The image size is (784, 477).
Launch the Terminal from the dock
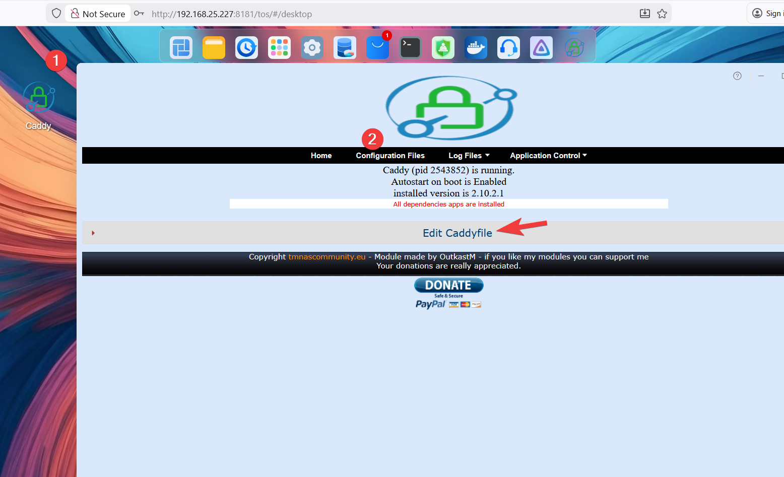pos(410,48)
